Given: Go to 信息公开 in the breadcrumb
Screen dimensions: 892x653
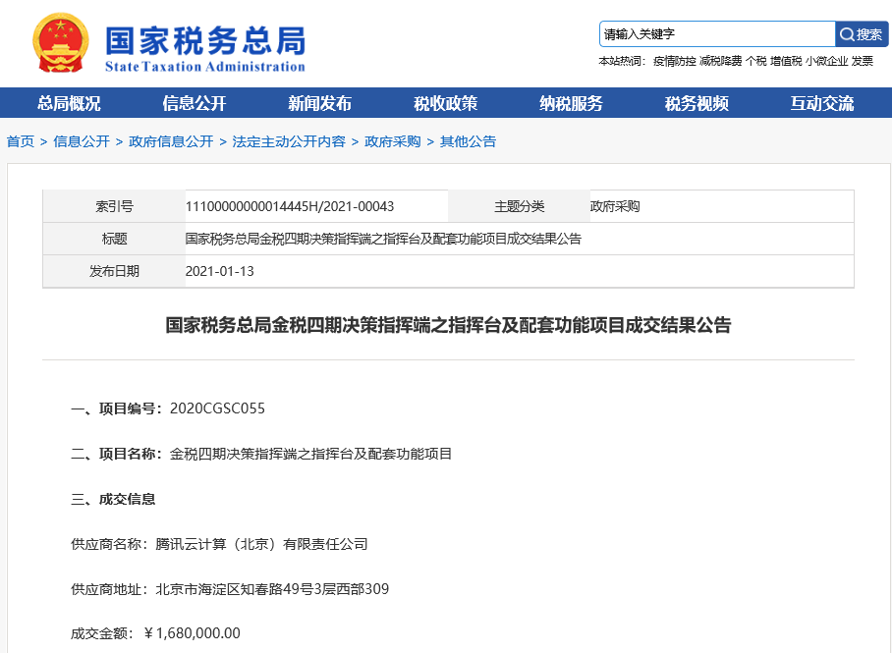Looking at the screenshot, I should click(x=82, y=141).
